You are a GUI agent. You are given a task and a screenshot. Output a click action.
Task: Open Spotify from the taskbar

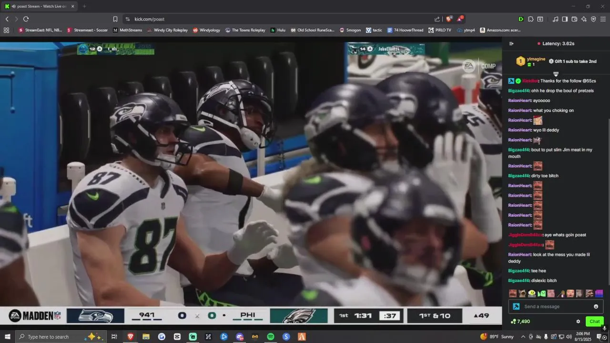tap(271, 337)
